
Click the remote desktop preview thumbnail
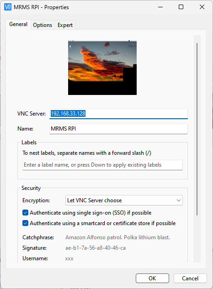102,68
